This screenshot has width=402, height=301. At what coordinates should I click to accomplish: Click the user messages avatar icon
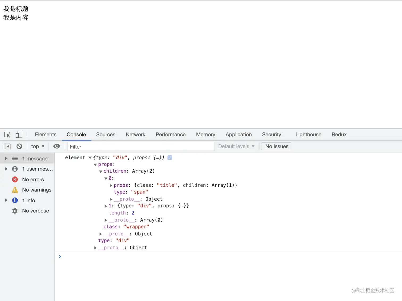pos(15,169)
